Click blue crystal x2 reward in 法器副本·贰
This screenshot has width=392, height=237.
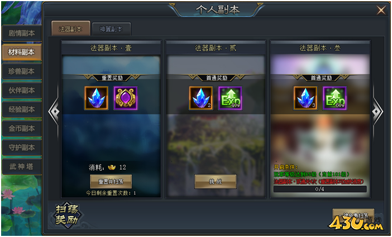(x=201, y=98)
